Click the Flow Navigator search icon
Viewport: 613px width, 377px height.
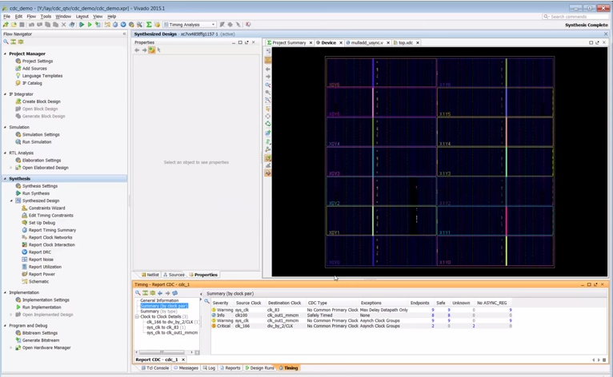click(6, 42)
